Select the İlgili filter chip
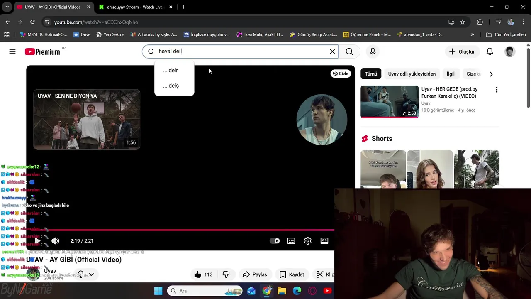This screenshot has width=531, height=299. tap(451, 74)
